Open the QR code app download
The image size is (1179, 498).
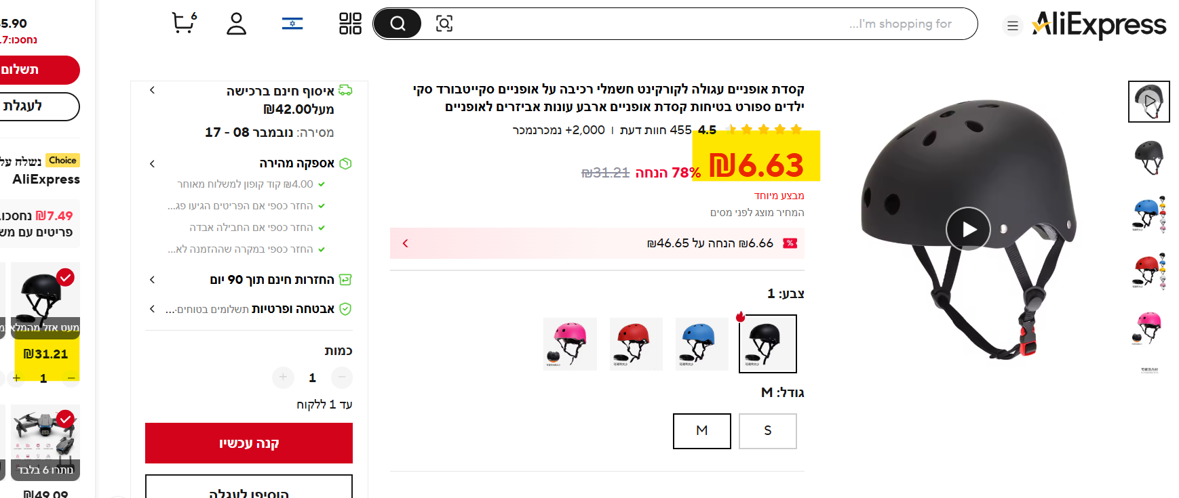(x=350, y=24)
